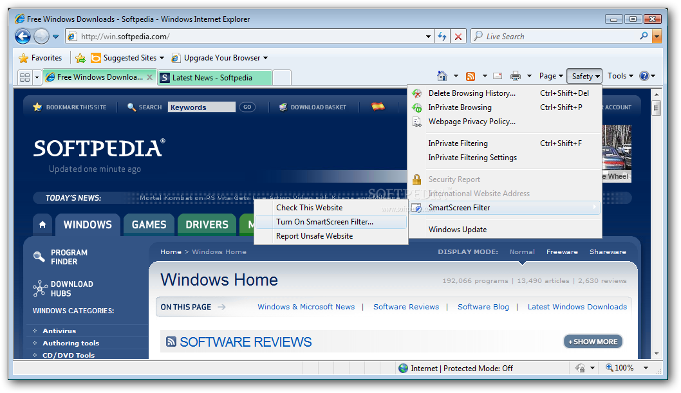681x393 pixels.
Task: Click the orange RSS feeds icon
Action: point(471,77)
